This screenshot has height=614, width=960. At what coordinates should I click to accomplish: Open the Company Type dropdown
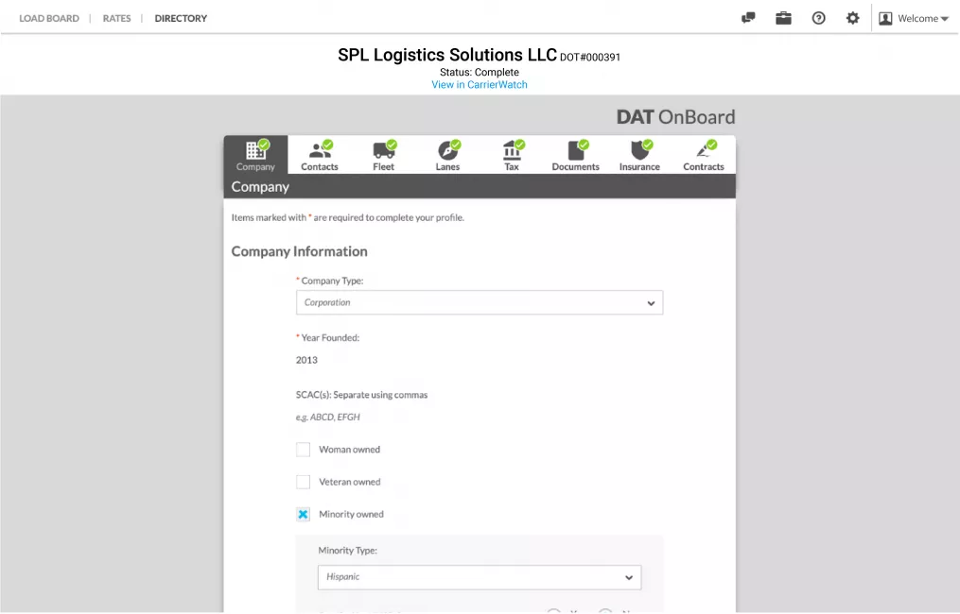click(x=480, y=302)
